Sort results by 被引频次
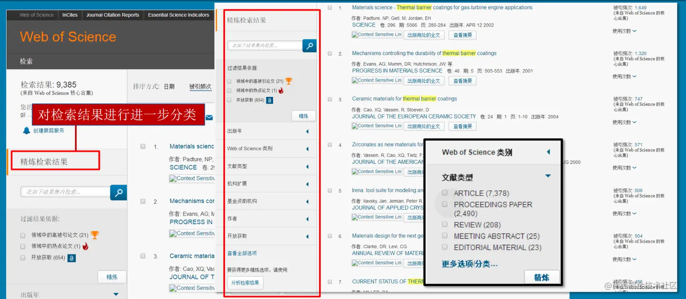686x299 pixels. click(x=200, y=87)
